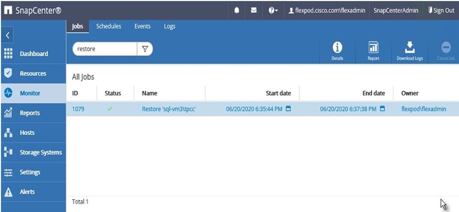This screenshot has height=212, width=459.
Task: Open the mail envelope icon
Action: pos(254,10)
